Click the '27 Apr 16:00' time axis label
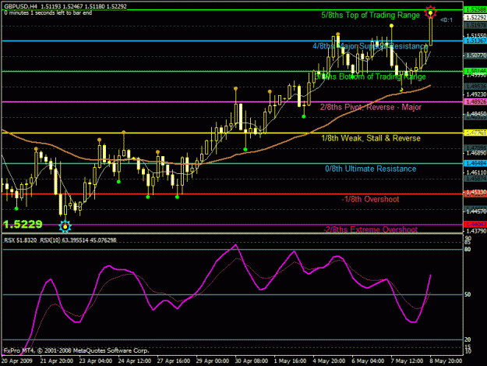Screen dimensions: 487x366 [173, 361]
